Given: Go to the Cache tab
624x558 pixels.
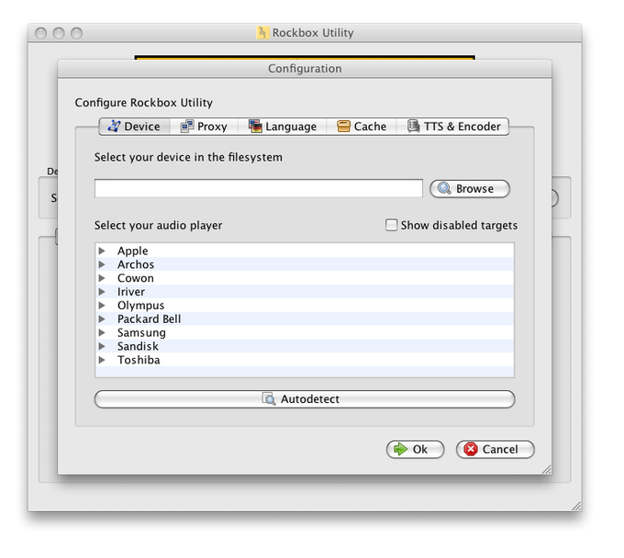Looking at the screenshot, I should tap(362, 127).
